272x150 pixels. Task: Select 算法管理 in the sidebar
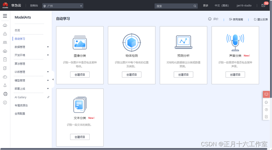tap(20, 64)
